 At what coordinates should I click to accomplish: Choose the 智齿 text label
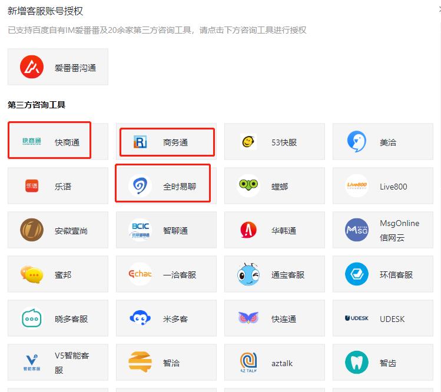388,363
